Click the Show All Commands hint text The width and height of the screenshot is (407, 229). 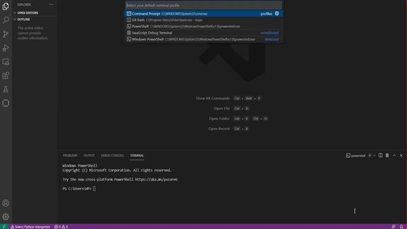tap(212, 99)
